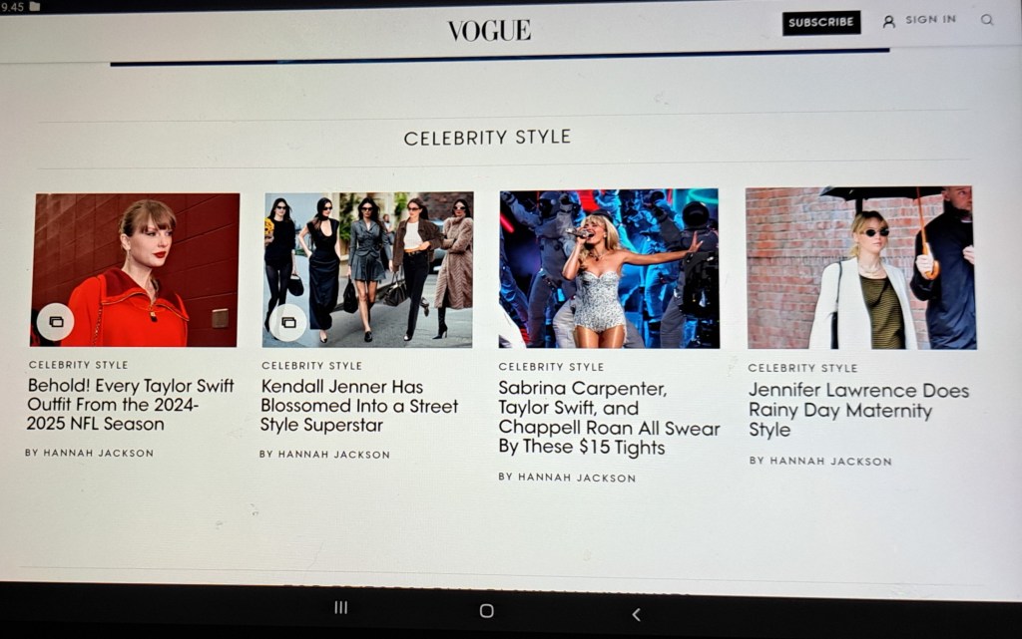The width and height of the screenshot is (1022, 639).
Task: Click Jennifer Lawrence umbrella photo thumbnail
Action: pos(860,267)
